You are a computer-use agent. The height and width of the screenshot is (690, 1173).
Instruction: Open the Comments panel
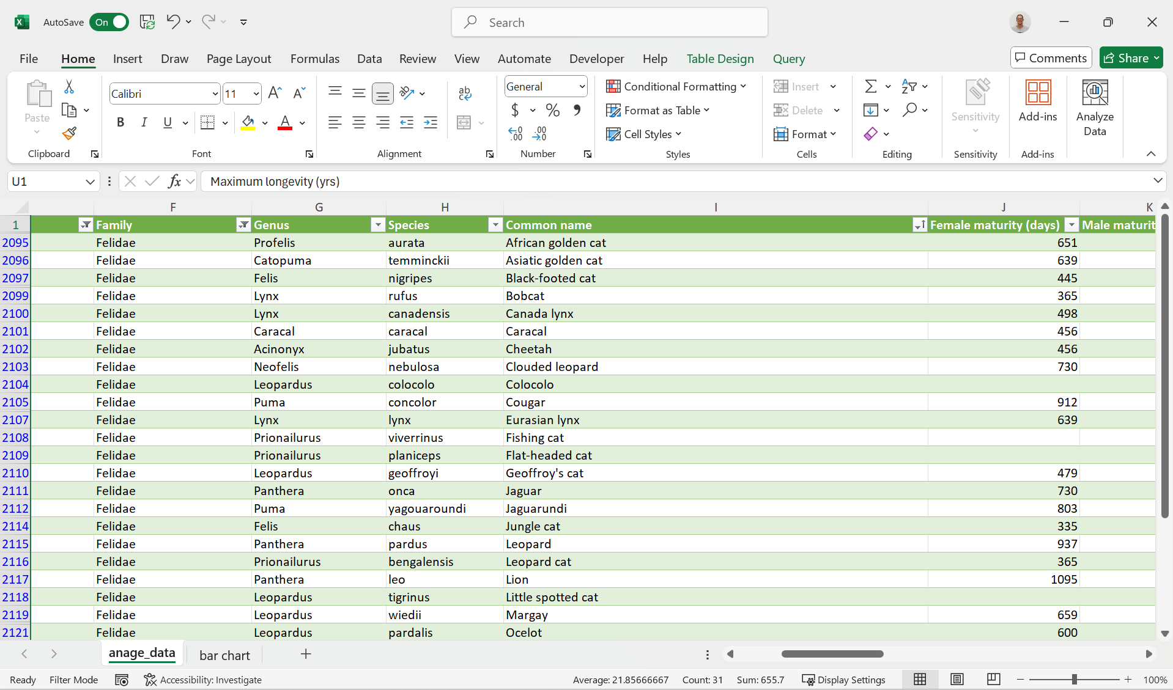pos(1050,57)
